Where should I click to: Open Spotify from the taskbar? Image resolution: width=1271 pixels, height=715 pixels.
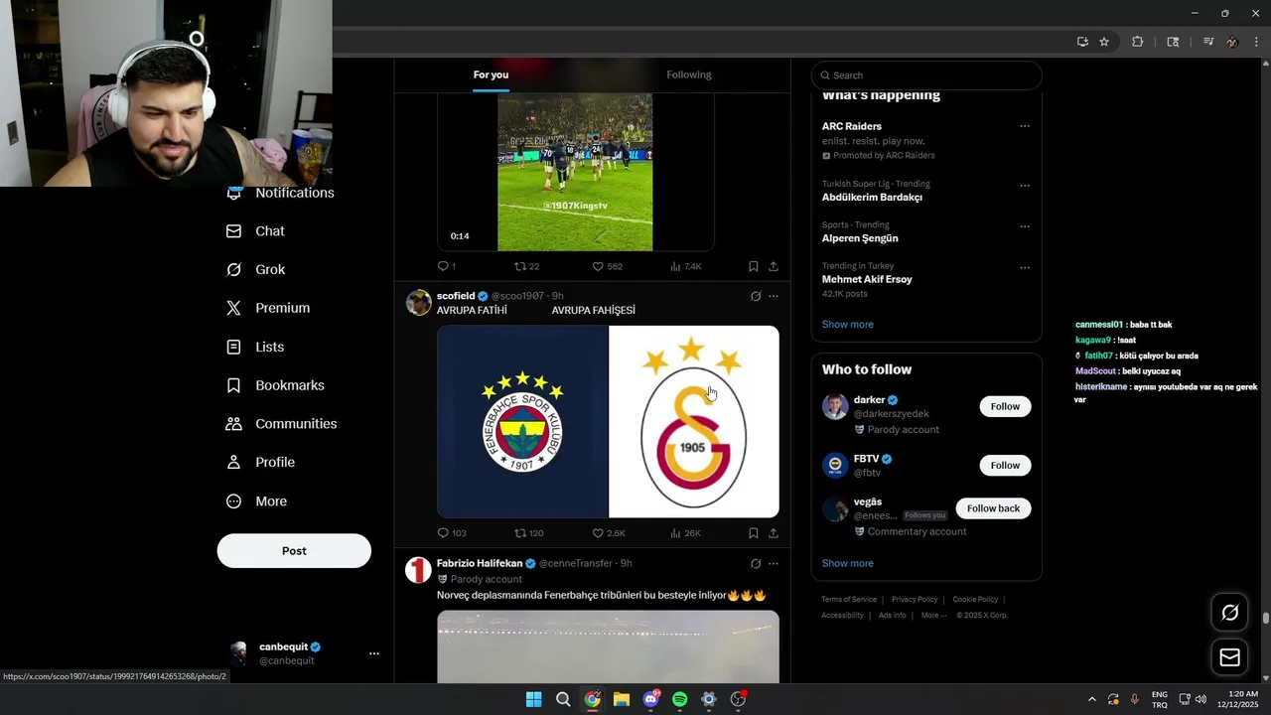pyautogui.click(x=680, y=699)
